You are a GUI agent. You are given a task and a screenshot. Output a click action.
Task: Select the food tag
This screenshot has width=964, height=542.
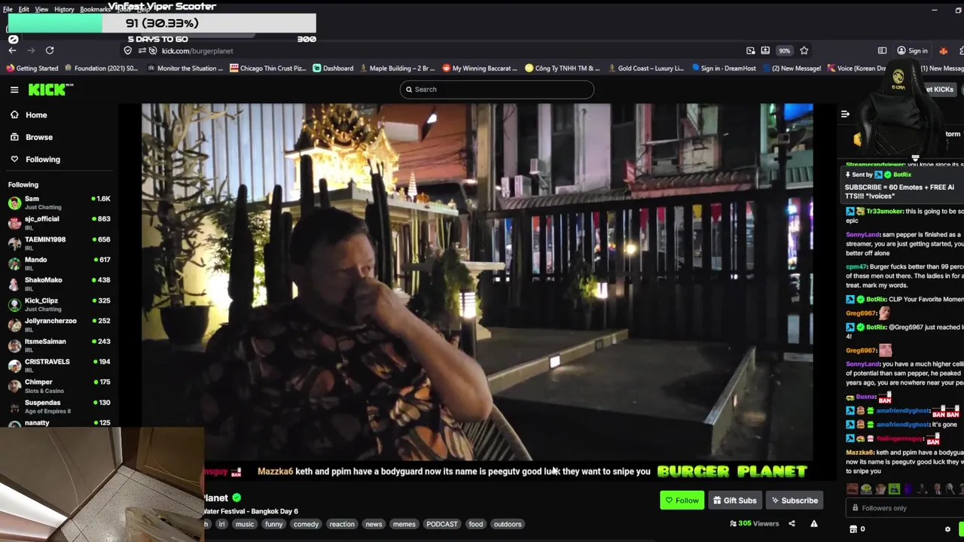point(476,524)
